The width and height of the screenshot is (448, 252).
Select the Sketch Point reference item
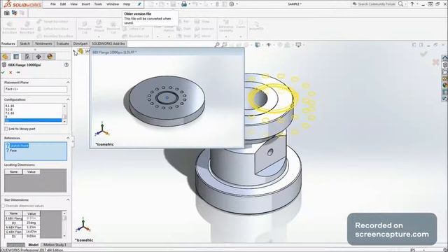coord(19,146)
